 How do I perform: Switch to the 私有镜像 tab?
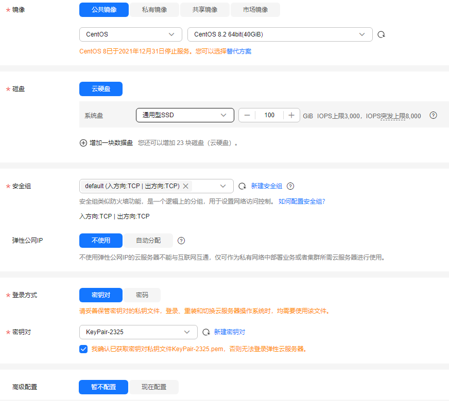click(154, 10)
